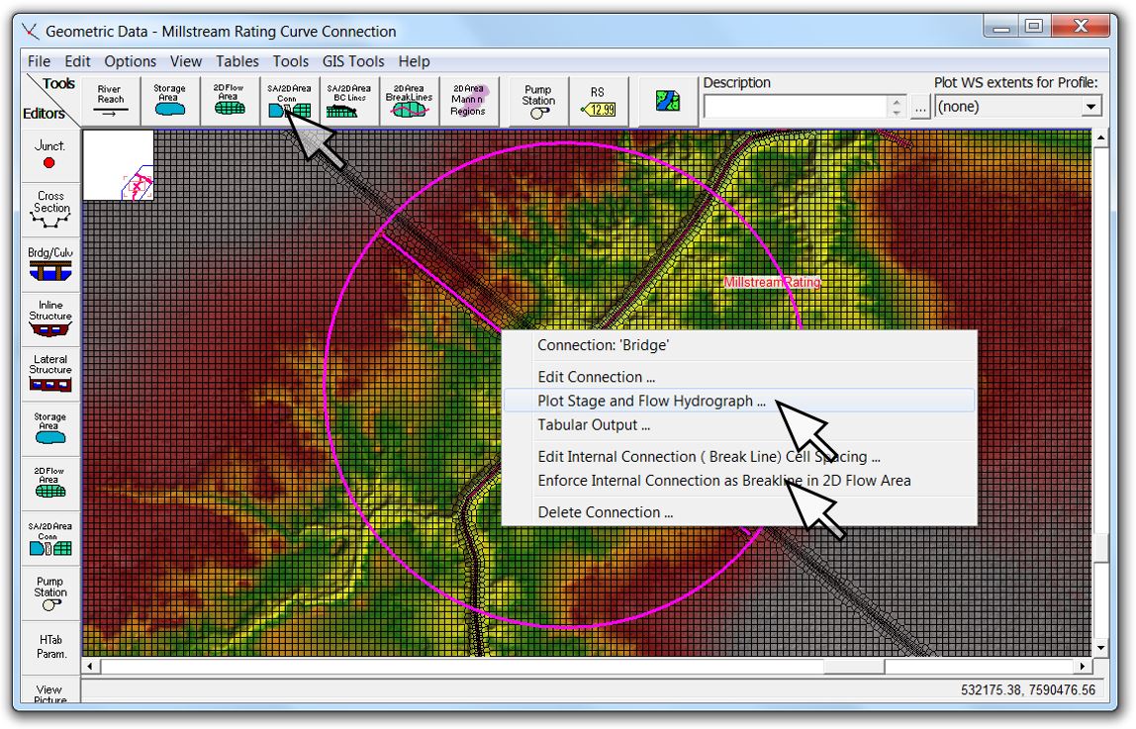Click inside the Description text field
The image size is (1136, 729).
795,107
